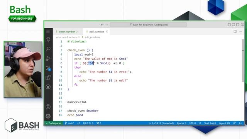
Task: Click the 'fi' keyword on line 11
Action: 76,85
